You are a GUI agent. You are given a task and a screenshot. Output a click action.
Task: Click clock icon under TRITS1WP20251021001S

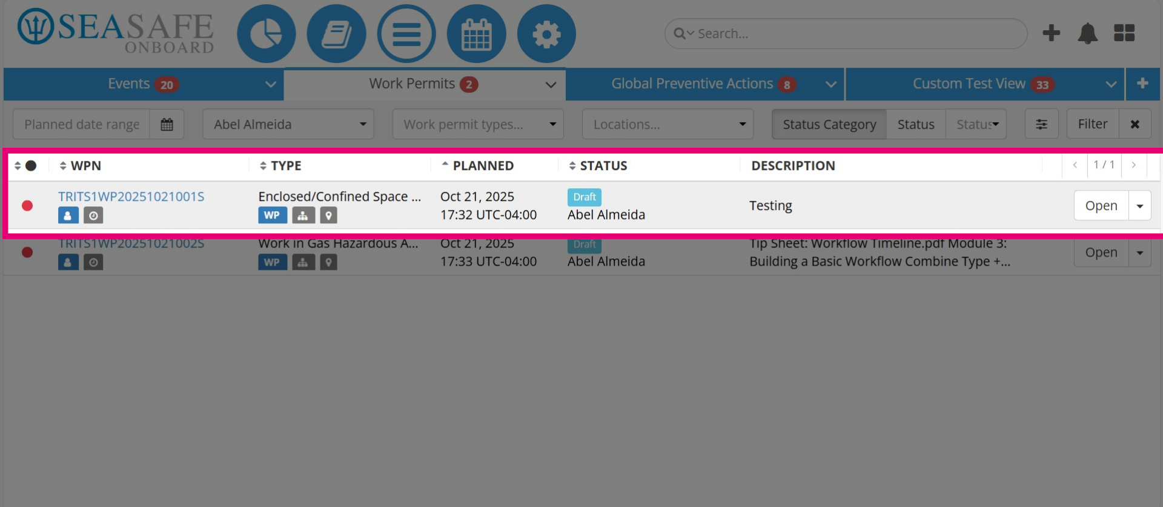93,215
